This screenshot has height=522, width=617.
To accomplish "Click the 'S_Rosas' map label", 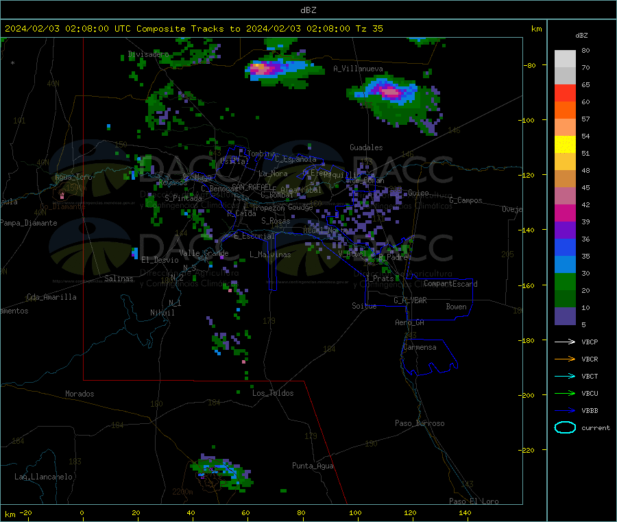I will (x=276, y=221).
